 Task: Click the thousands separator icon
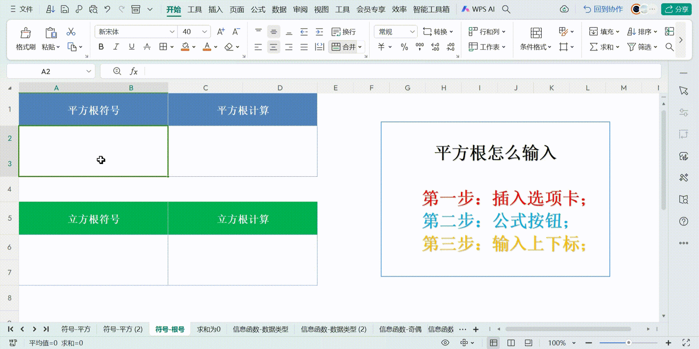click(x=420, y=47)
